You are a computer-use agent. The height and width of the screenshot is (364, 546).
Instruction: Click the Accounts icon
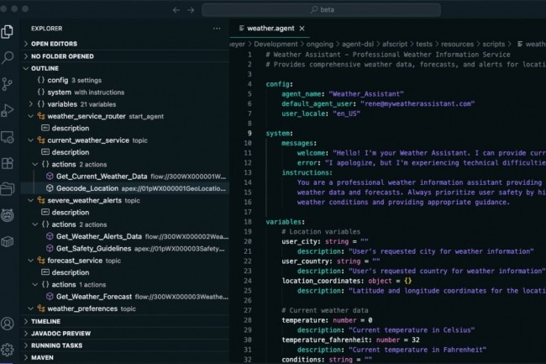[x=8, y=324]
